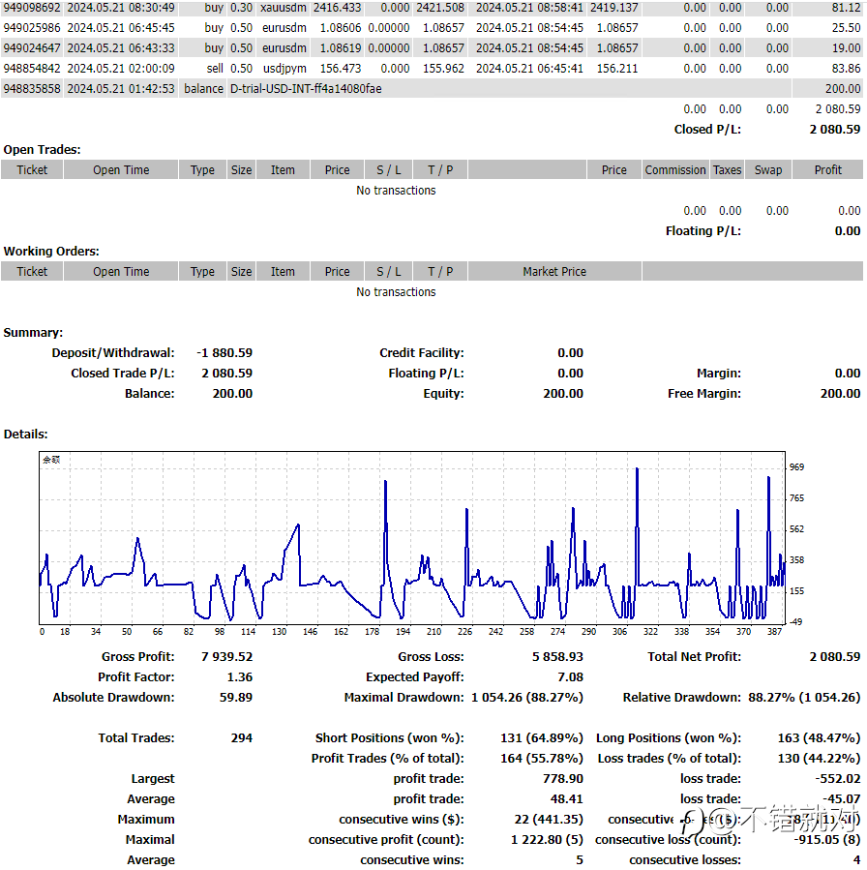This screenshot has height=870, width=867.
Task: Select ticket number 948854842
Action: pyautogui.click(x=32, y=69)
